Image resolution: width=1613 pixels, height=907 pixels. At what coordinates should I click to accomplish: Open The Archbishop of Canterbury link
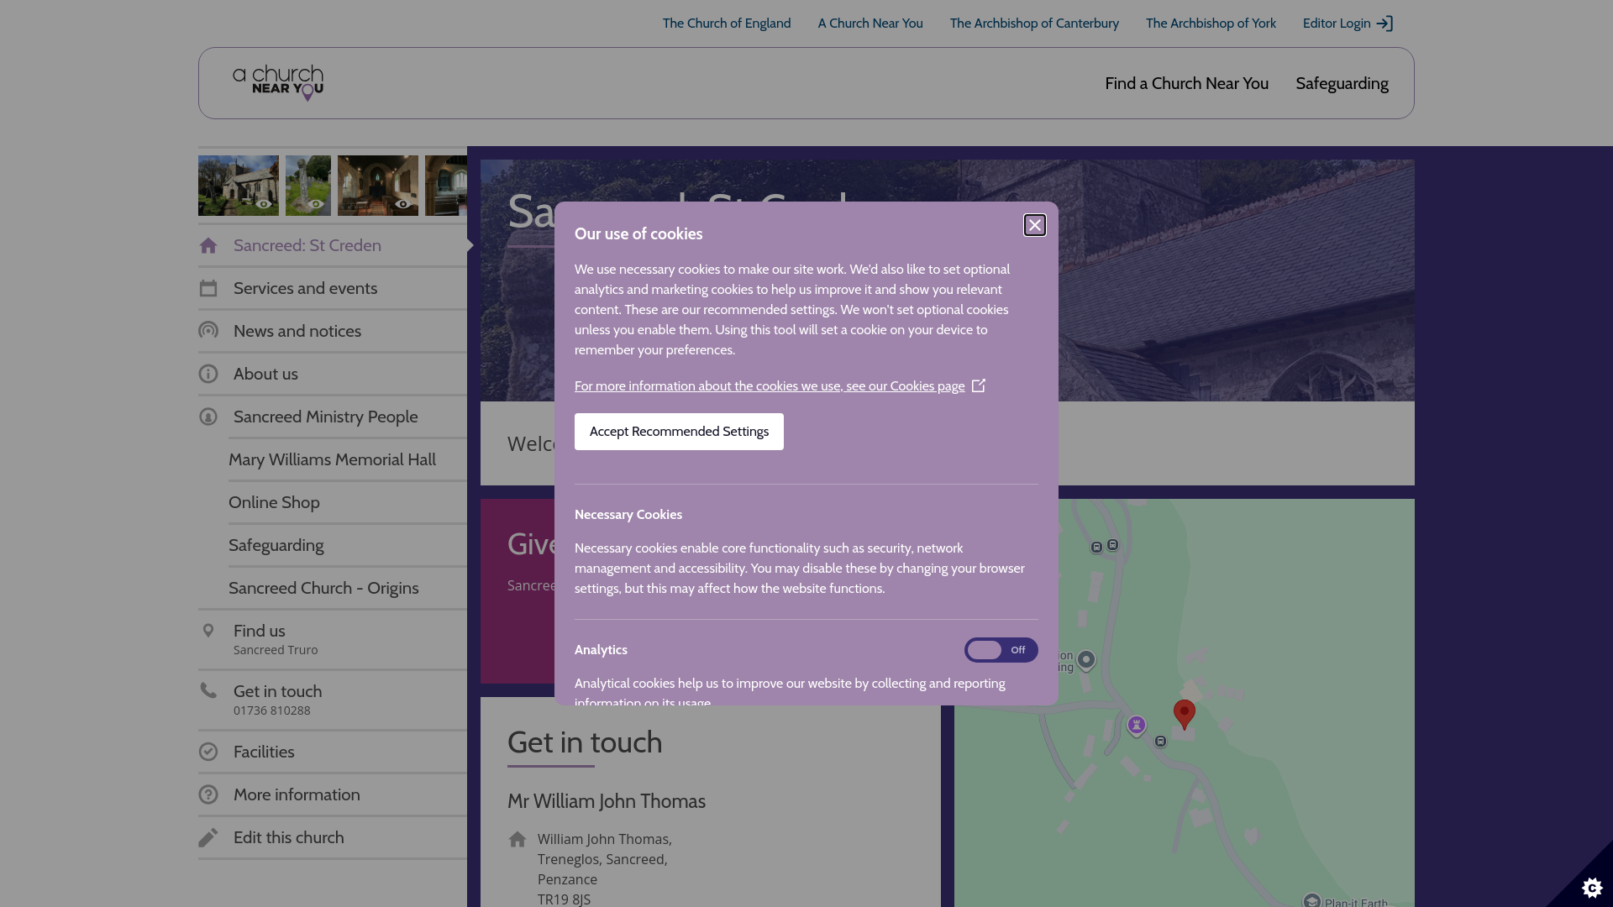[1034, 24]
